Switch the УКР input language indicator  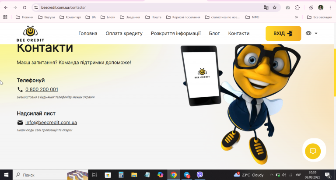click(x=298, y=175)
